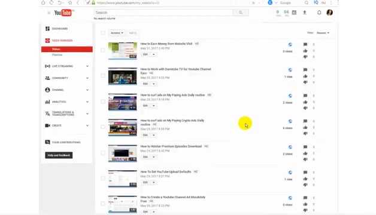Focus the YouTube Search field
Viewport: 376px width, 215px height.
click(163, 13)
